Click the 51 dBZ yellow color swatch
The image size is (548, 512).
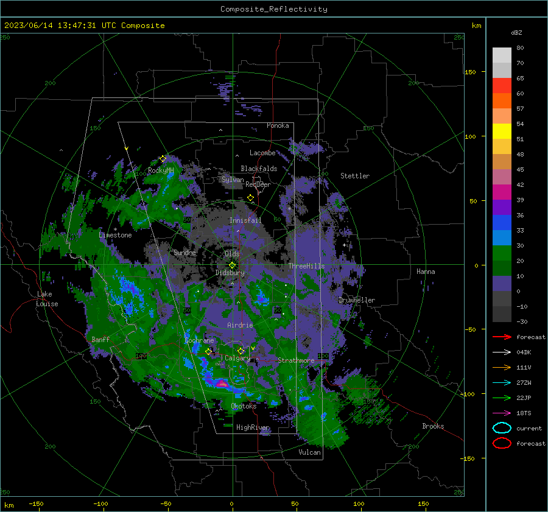pos(502,132)
